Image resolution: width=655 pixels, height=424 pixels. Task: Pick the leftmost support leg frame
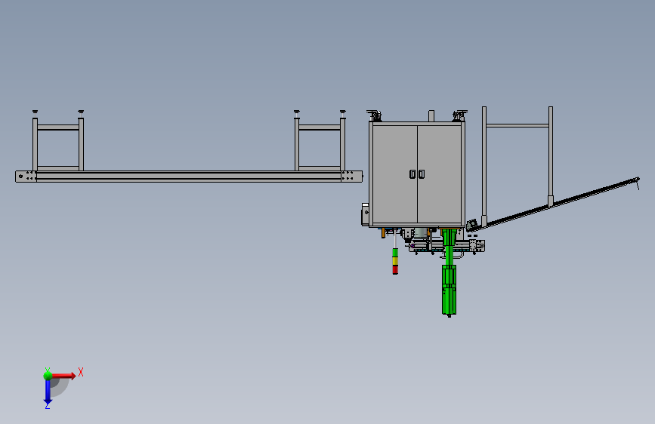[58, 142]
